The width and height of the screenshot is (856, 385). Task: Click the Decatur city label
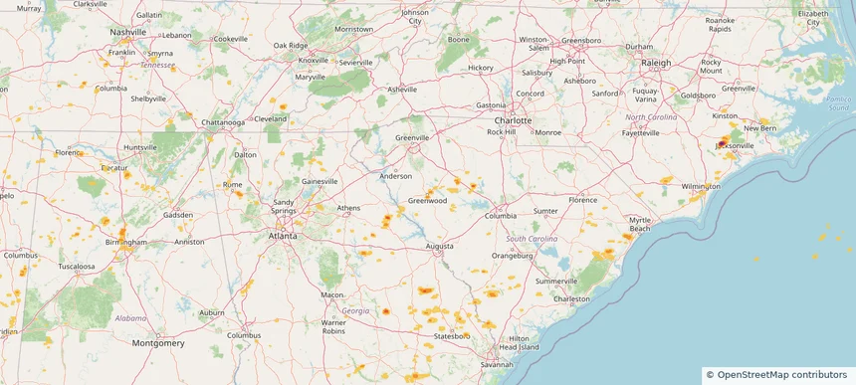coord(114,168)
